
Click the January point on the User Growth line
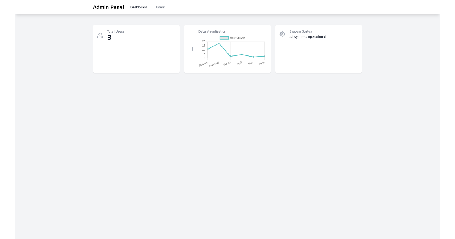(208, 49)
